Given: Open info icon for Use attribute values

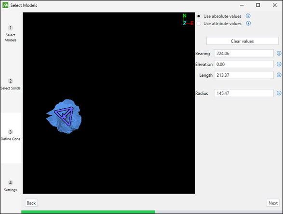Looking at the screenshot, I should [248, 23].
